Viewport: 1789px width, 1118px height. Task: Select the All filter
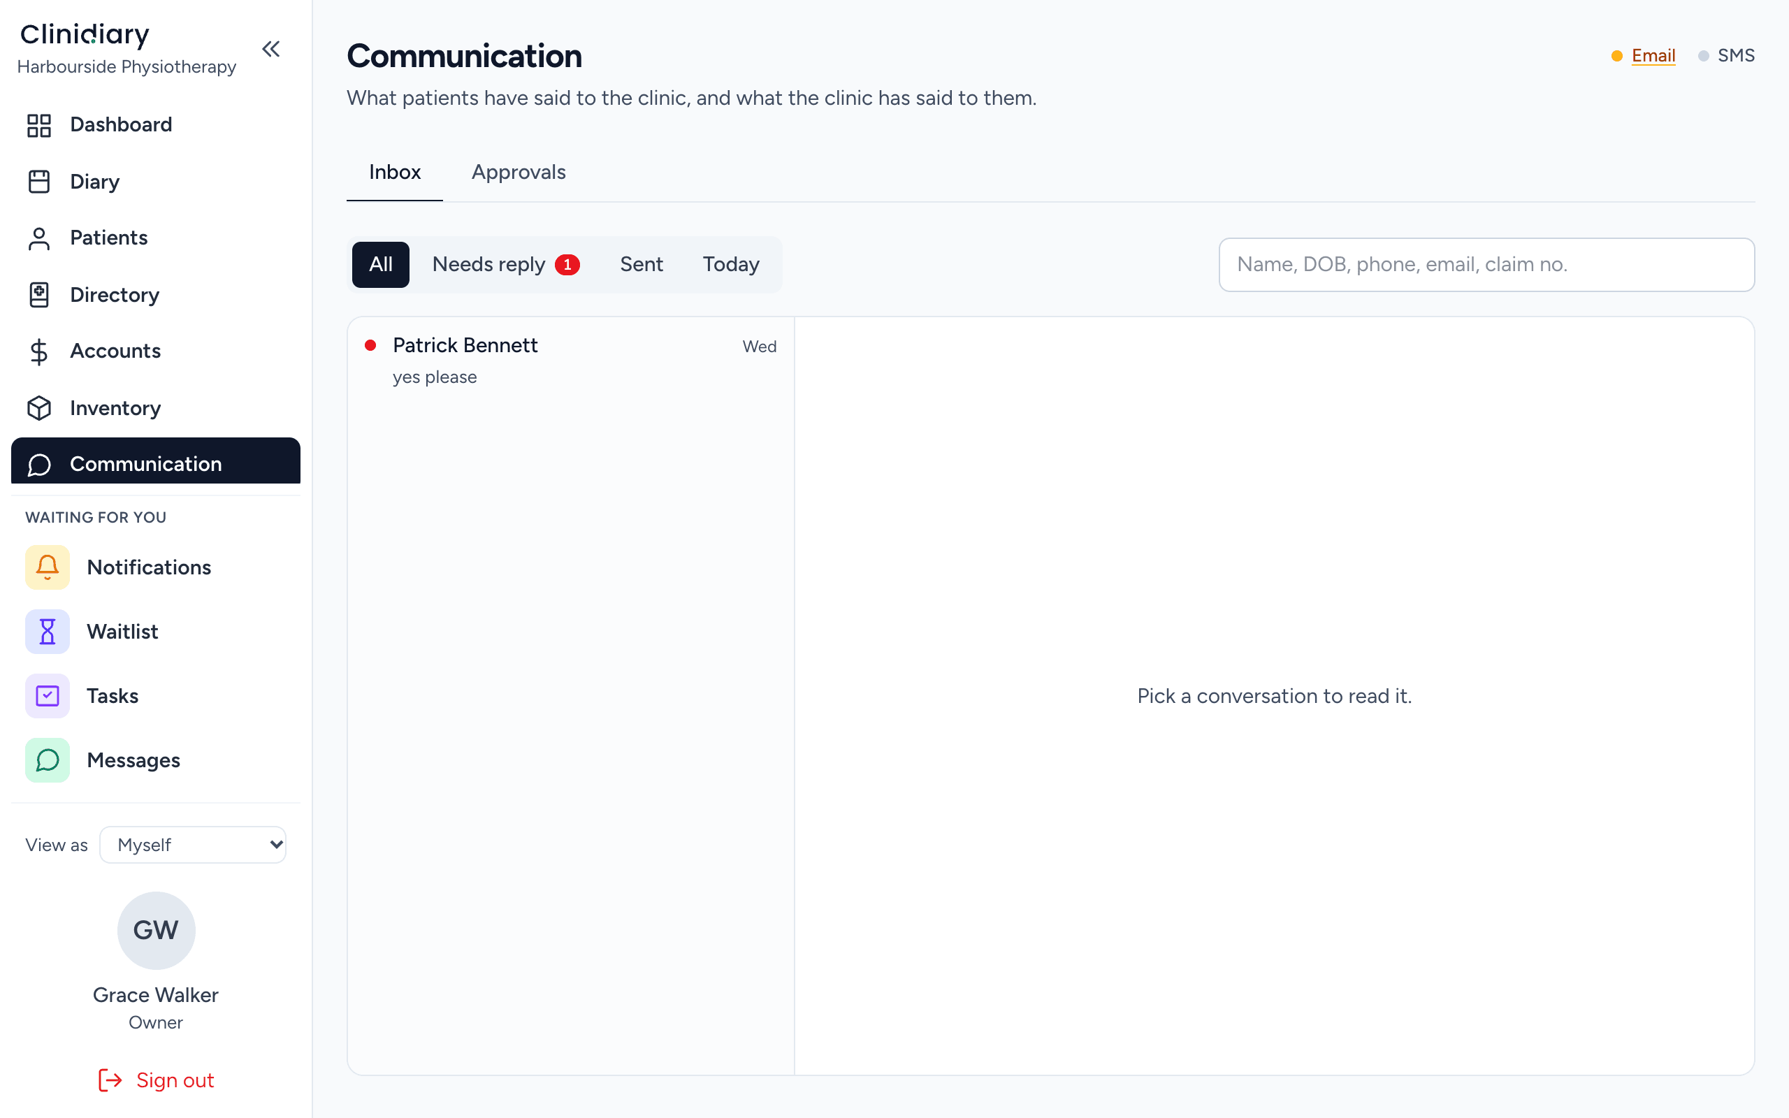click(x=381, y=265)
